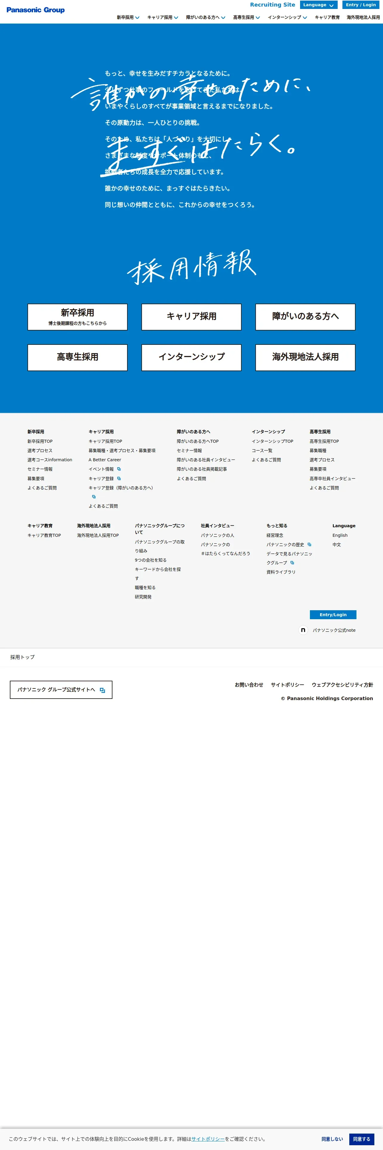
Task: Open 障がいのある社員掲載記事 footer link
Action: [202, 469]
